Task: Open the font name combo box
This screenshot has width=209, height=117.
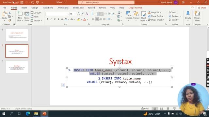Action: tap(57, 14)
